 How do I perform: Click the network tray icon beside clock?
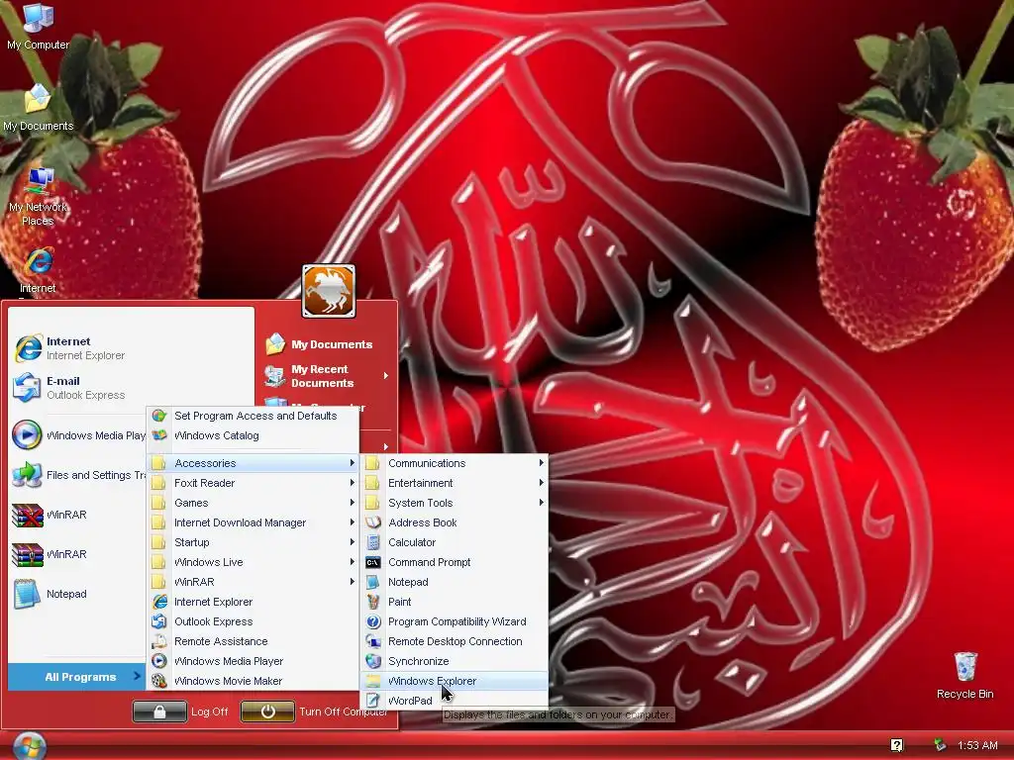(x=940, y=745)
